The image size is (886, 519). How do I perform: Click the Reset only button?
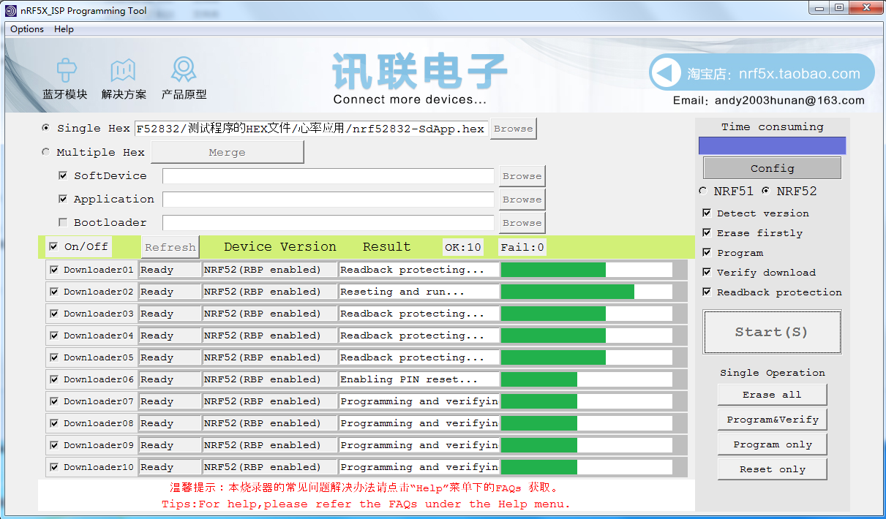(x=772, y=469)
